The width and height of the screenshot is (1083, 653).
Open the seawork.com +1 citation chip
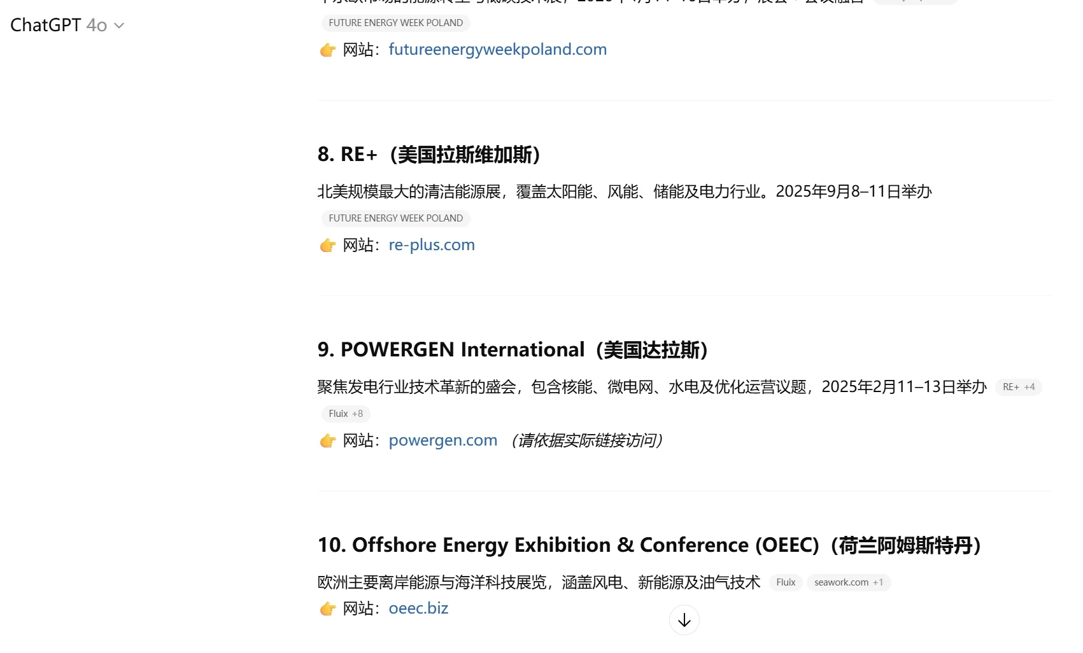(x=849, y=582)
